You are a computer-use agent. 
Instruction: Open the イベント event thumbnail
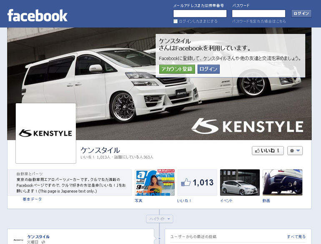point(240,182)
